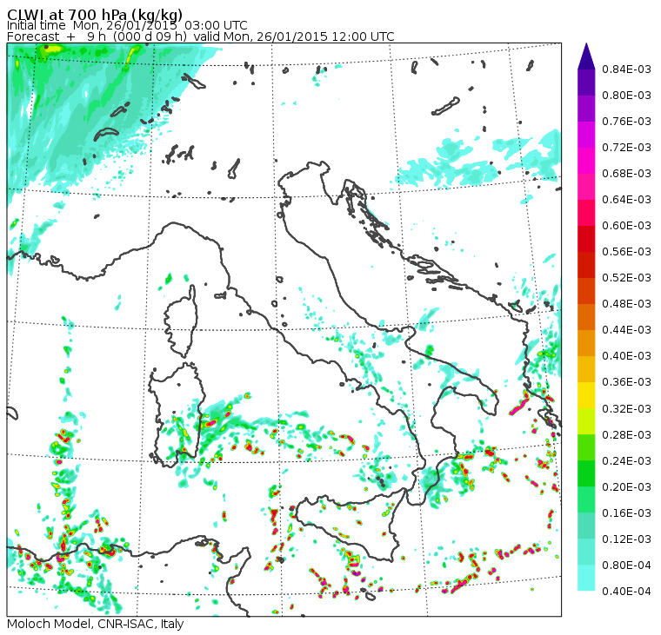Screen dimensions: 661x635
Task: Choose the green swatch between 0.20E-03 and 0.24E-03
Action: click(586, 473)
